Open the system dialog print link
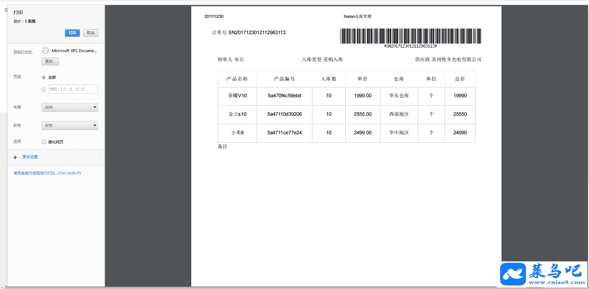 click(47, 173)
